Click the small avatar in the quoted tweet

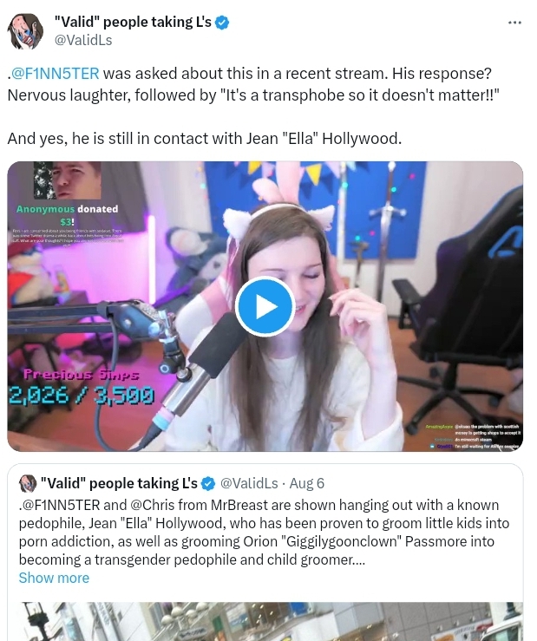tap(28, 483)
